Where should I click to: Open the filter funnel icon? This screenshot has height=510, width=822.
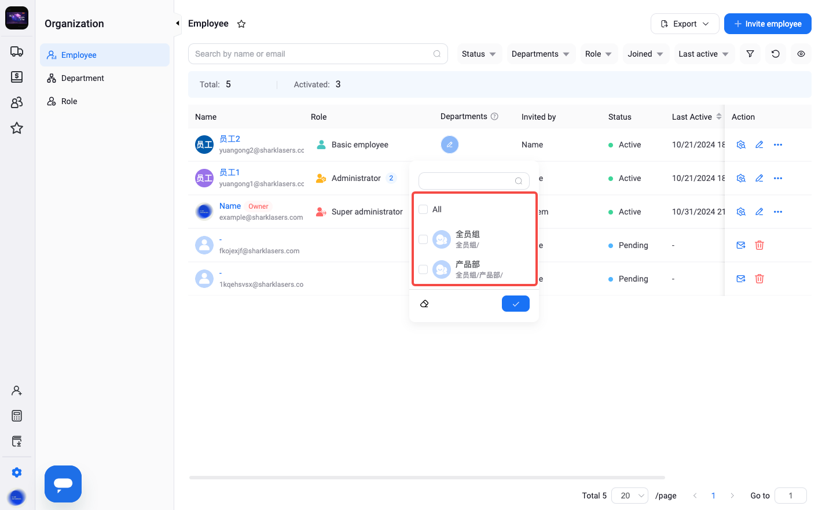point(750,54)
